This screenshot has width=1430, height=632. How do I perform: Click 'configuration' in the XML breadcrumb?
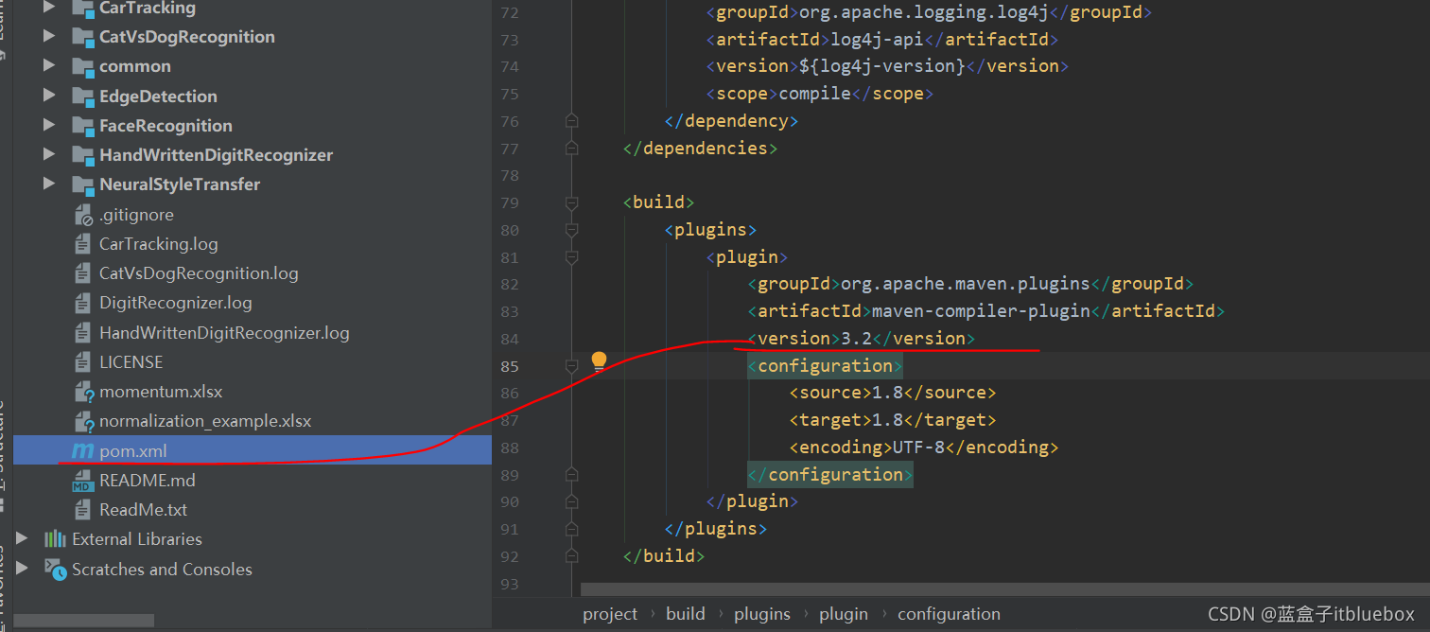[949, 614]
